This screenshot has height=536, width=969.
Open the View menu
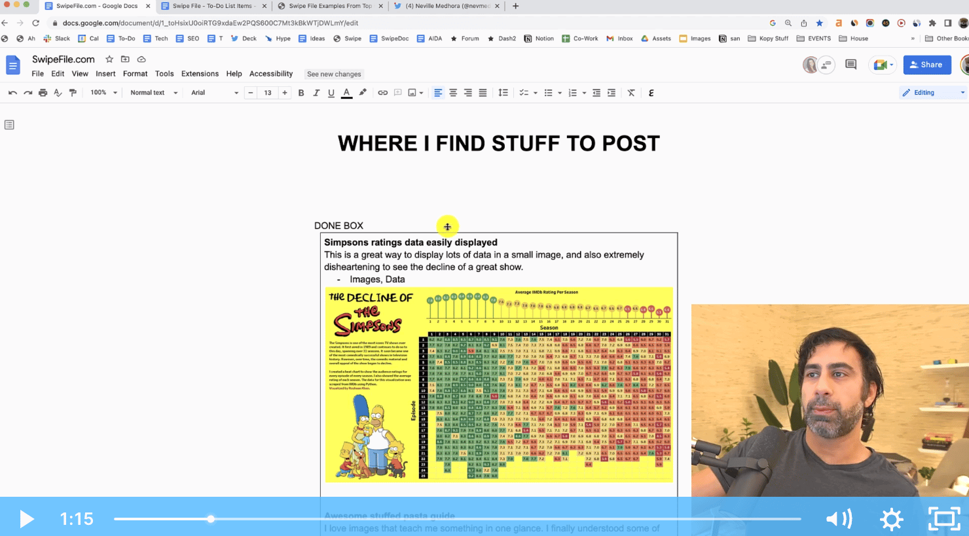(x=80, y=74)
